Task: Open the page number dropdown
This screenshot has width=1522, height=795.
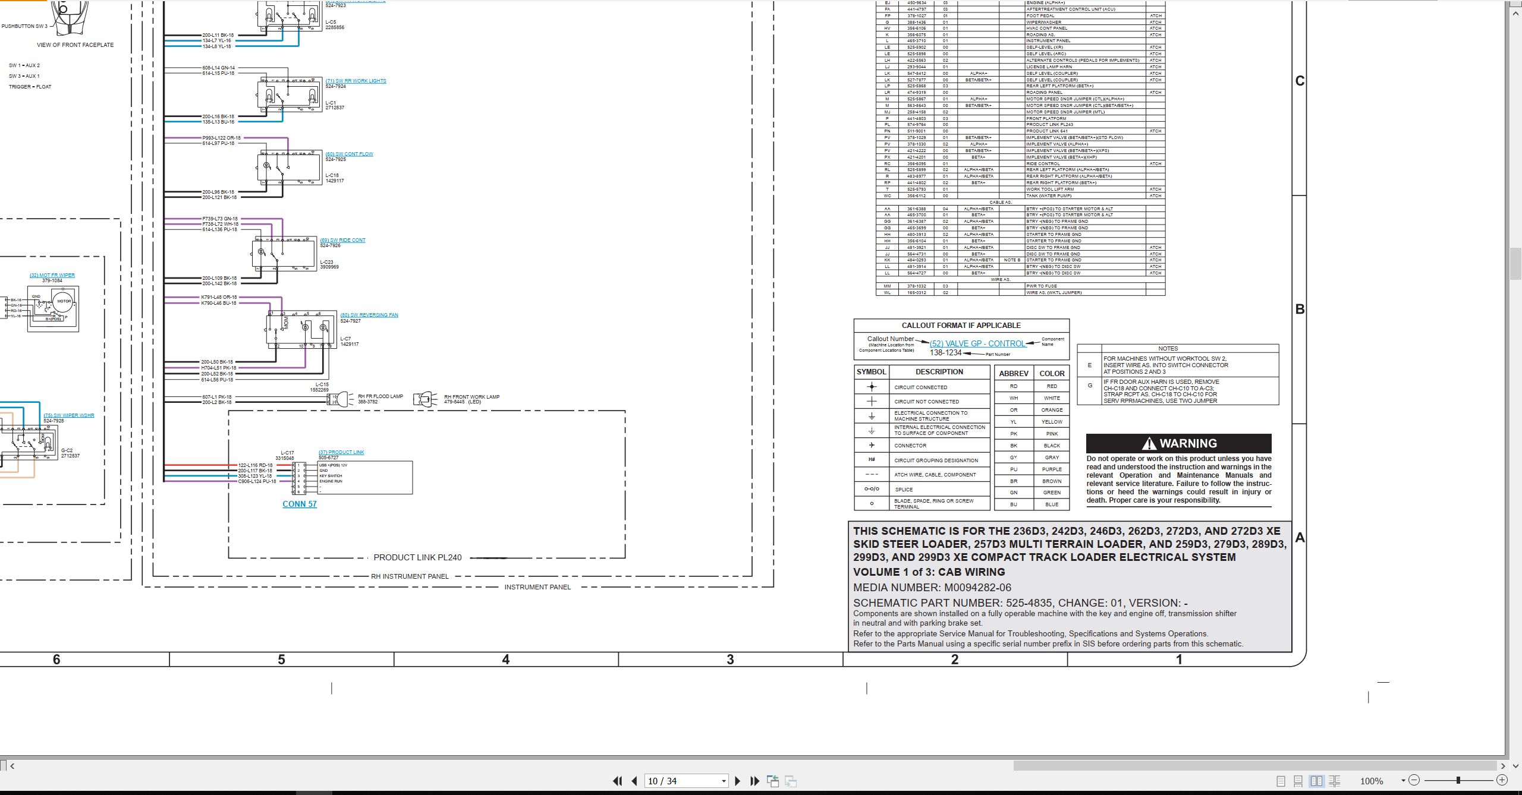Action: pyautogui.click(x=724, y=781)
